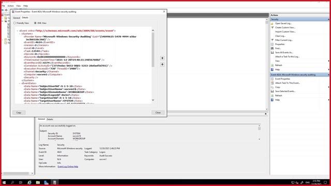The image size is (331, 186).
Task: Click left tree horizontal scrollbar right arrow
Action: 32,174
